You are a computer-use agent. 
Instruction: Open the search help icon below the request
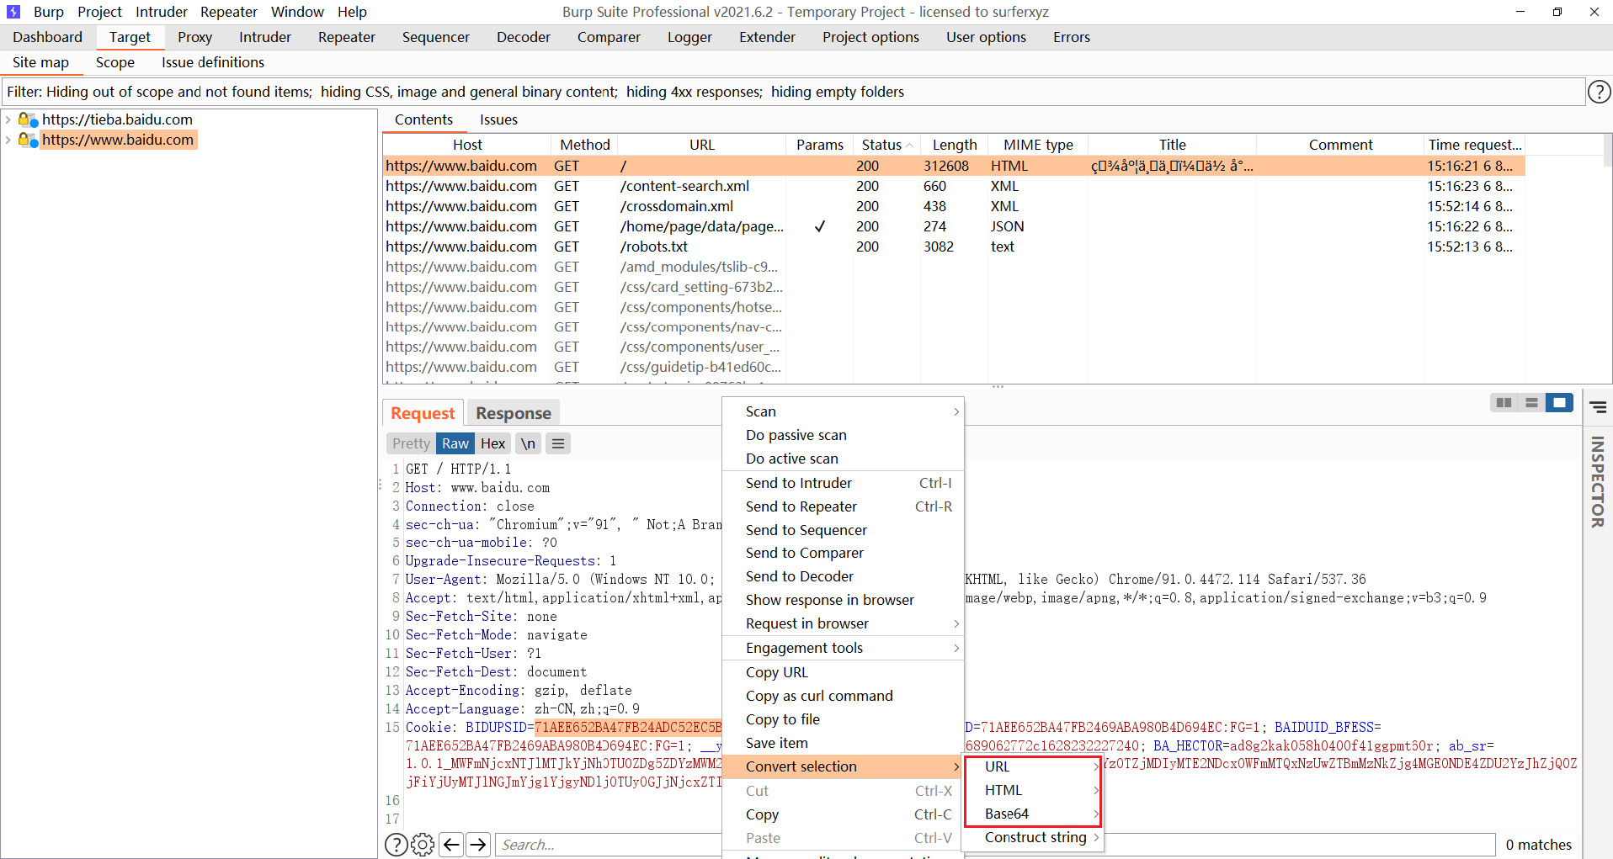coord(396,845)
